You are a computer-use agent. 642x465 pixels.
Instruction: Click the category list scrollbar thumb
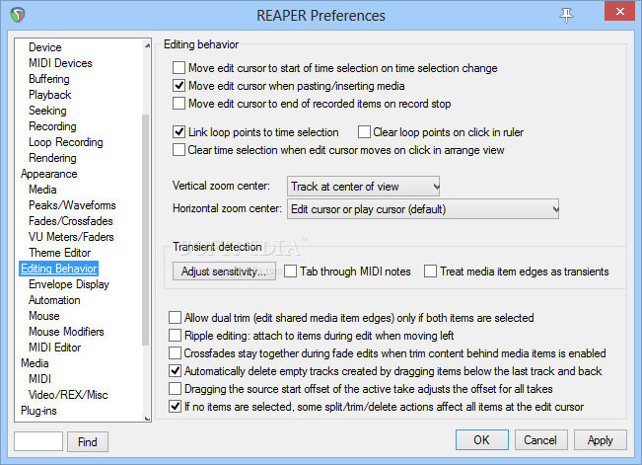click(145, 230)
